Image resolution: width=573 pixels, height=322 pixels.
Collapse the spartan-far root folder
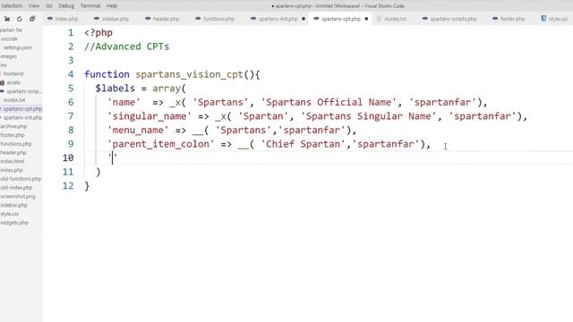12,30
